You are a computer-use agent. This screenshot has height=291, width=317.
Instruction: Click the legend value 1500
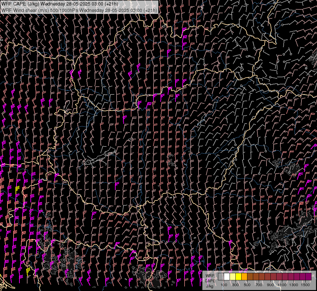point(305,285)
